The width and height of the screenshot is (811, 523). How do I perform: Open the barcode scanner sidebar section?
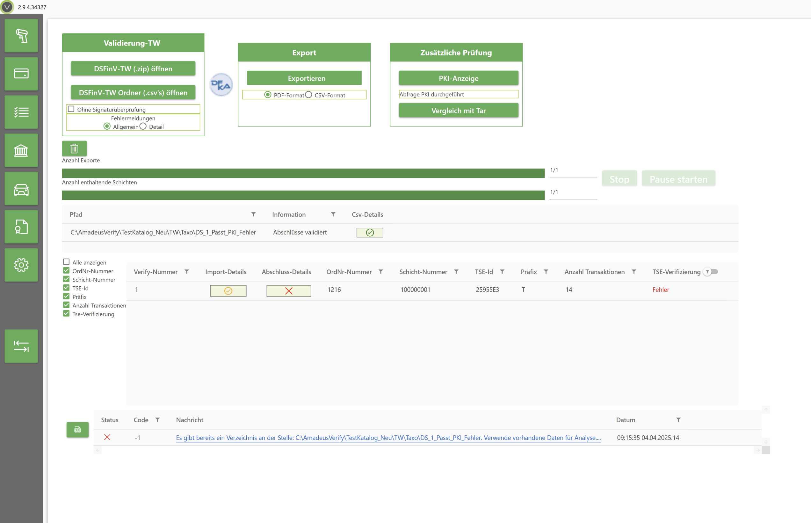pos(21,36)
